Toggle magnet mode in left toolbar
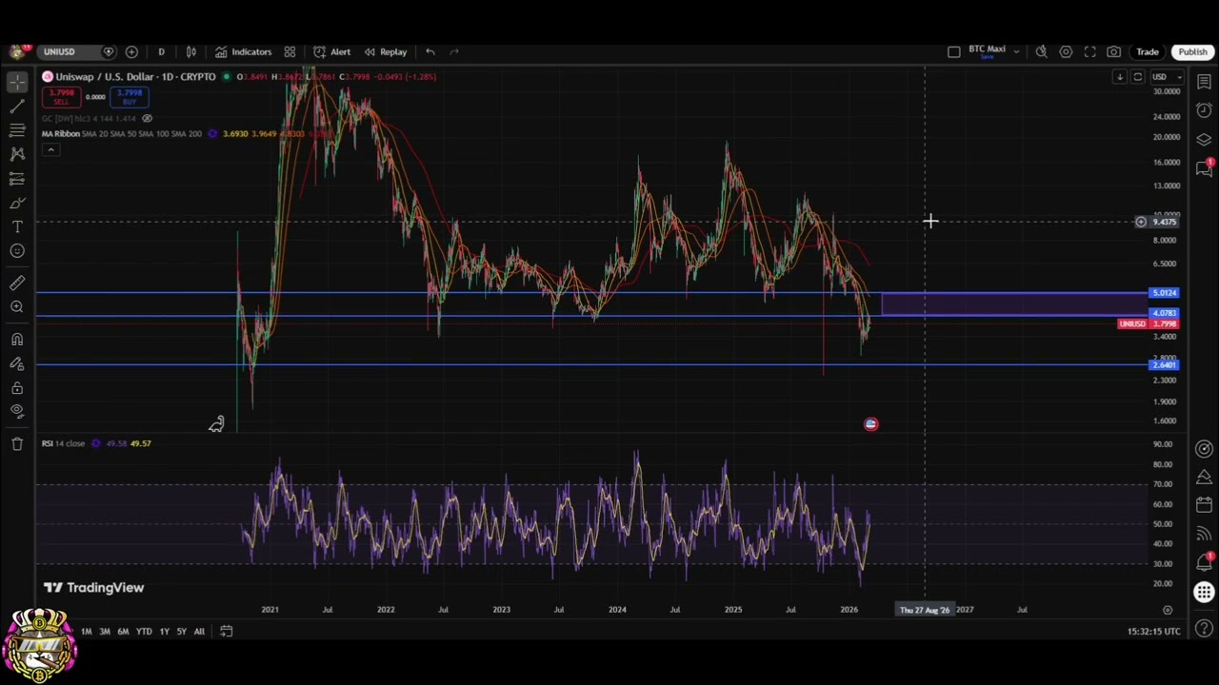 (17, 340)
